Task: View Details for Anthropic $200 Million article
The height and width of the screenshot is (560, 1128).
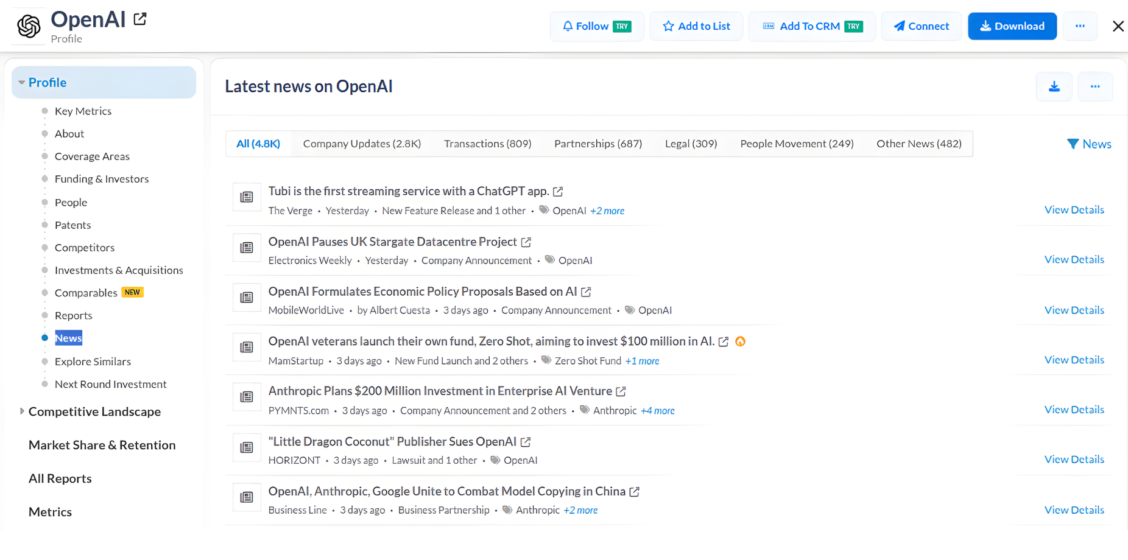Action: pyautogui.click(x=1074, y=410)
